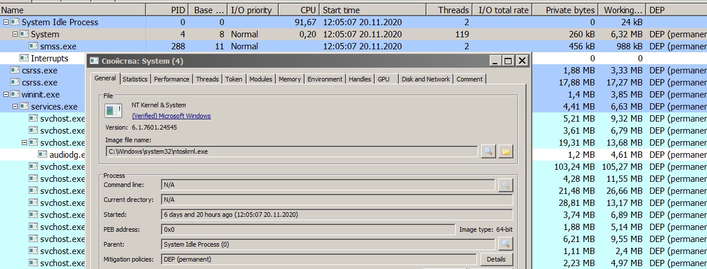This screenshot has width=707, height=269.
Task: Click magnifier icon beside Command line field
Action: 505,185
